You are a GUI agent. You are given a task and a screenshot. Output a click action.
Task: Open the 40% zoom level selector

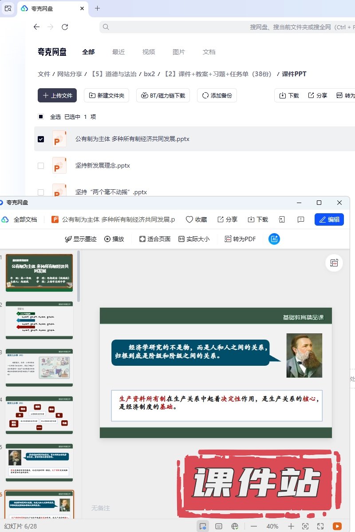(272, 526)
